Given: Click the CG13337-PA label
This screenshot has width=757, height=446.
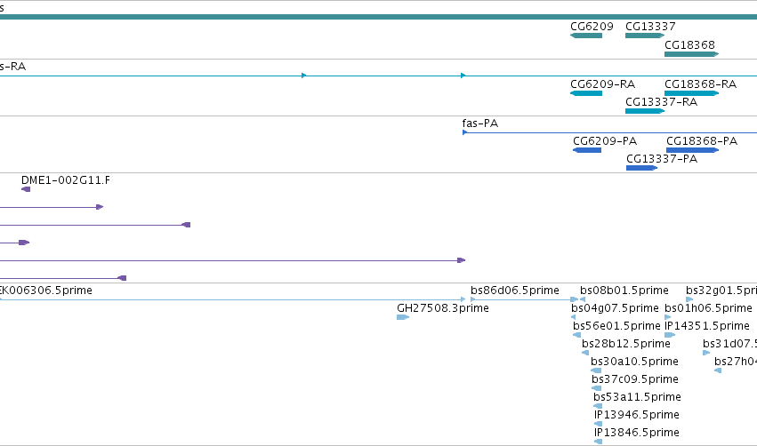Looking at the screenshot, I should (x=662, y=159).
